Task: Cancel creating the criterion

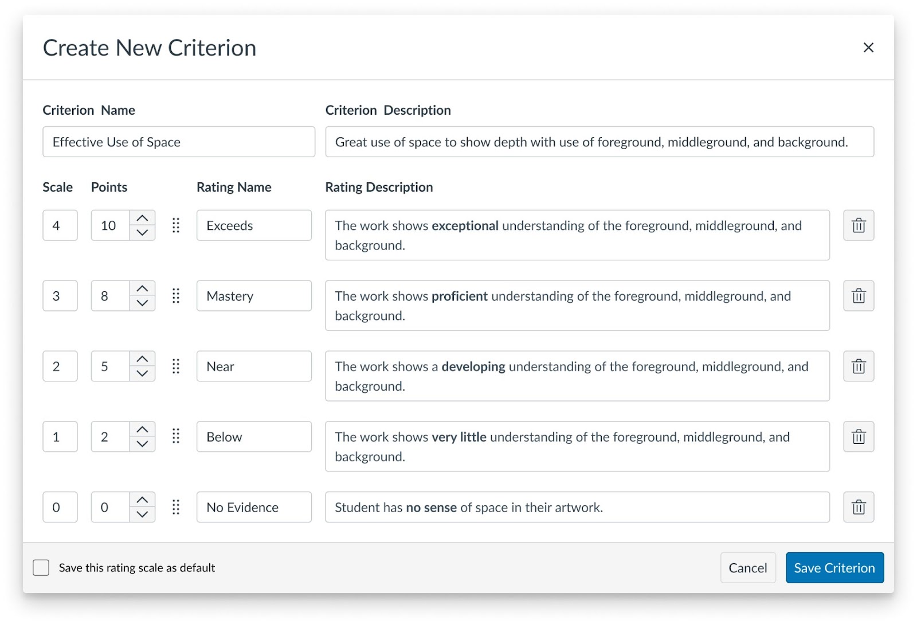Action: 747,568
